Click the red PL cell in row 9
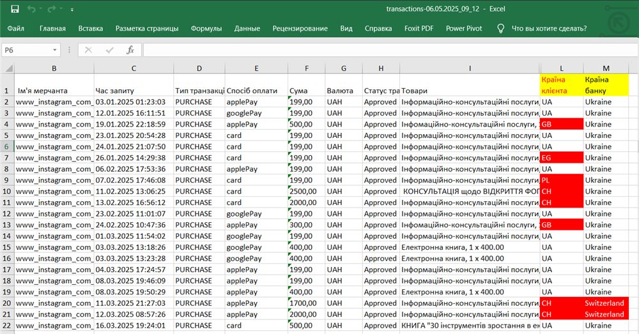 [562, 180]
